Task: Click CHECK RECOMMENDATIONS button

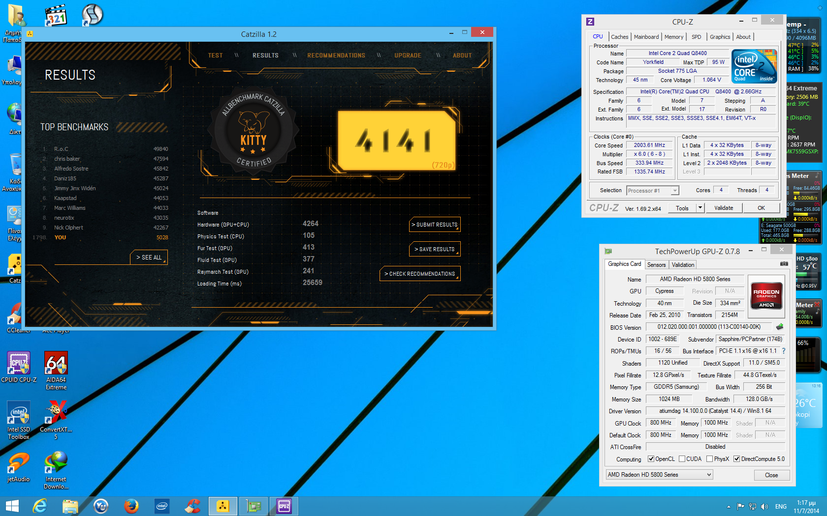Action: coord(420,274)
